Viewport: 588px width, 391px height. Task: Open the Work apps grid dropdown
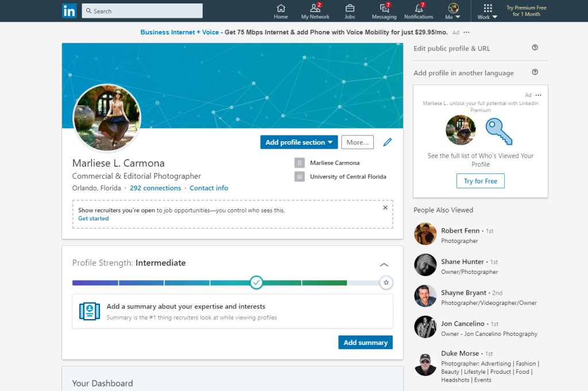pos(488,11)
